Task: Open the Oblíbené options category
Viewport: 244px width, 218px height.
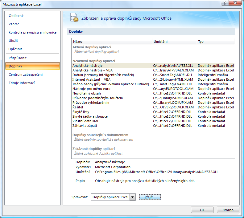Action: click(x=16, y=16)
